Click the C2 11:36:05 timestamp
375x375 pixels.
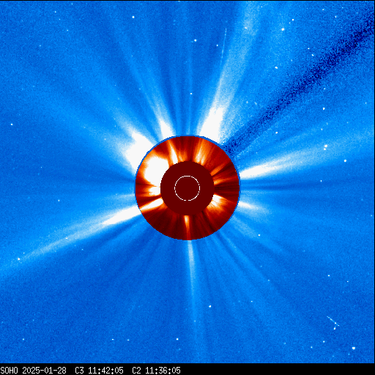pyautogui.click(x=156, y=371)
